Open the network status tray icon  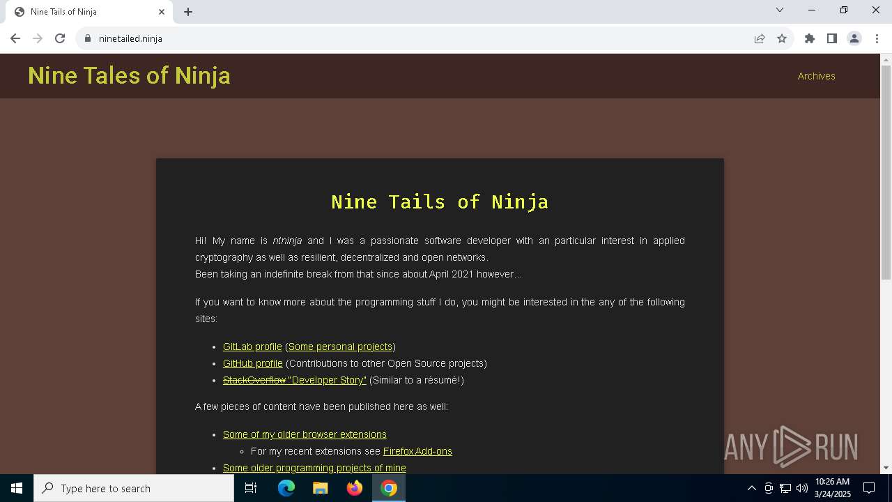(x=785, y=488)
